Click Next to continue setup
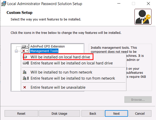The width and height of the screenshot is (156, 120). [x=116, y=113]
